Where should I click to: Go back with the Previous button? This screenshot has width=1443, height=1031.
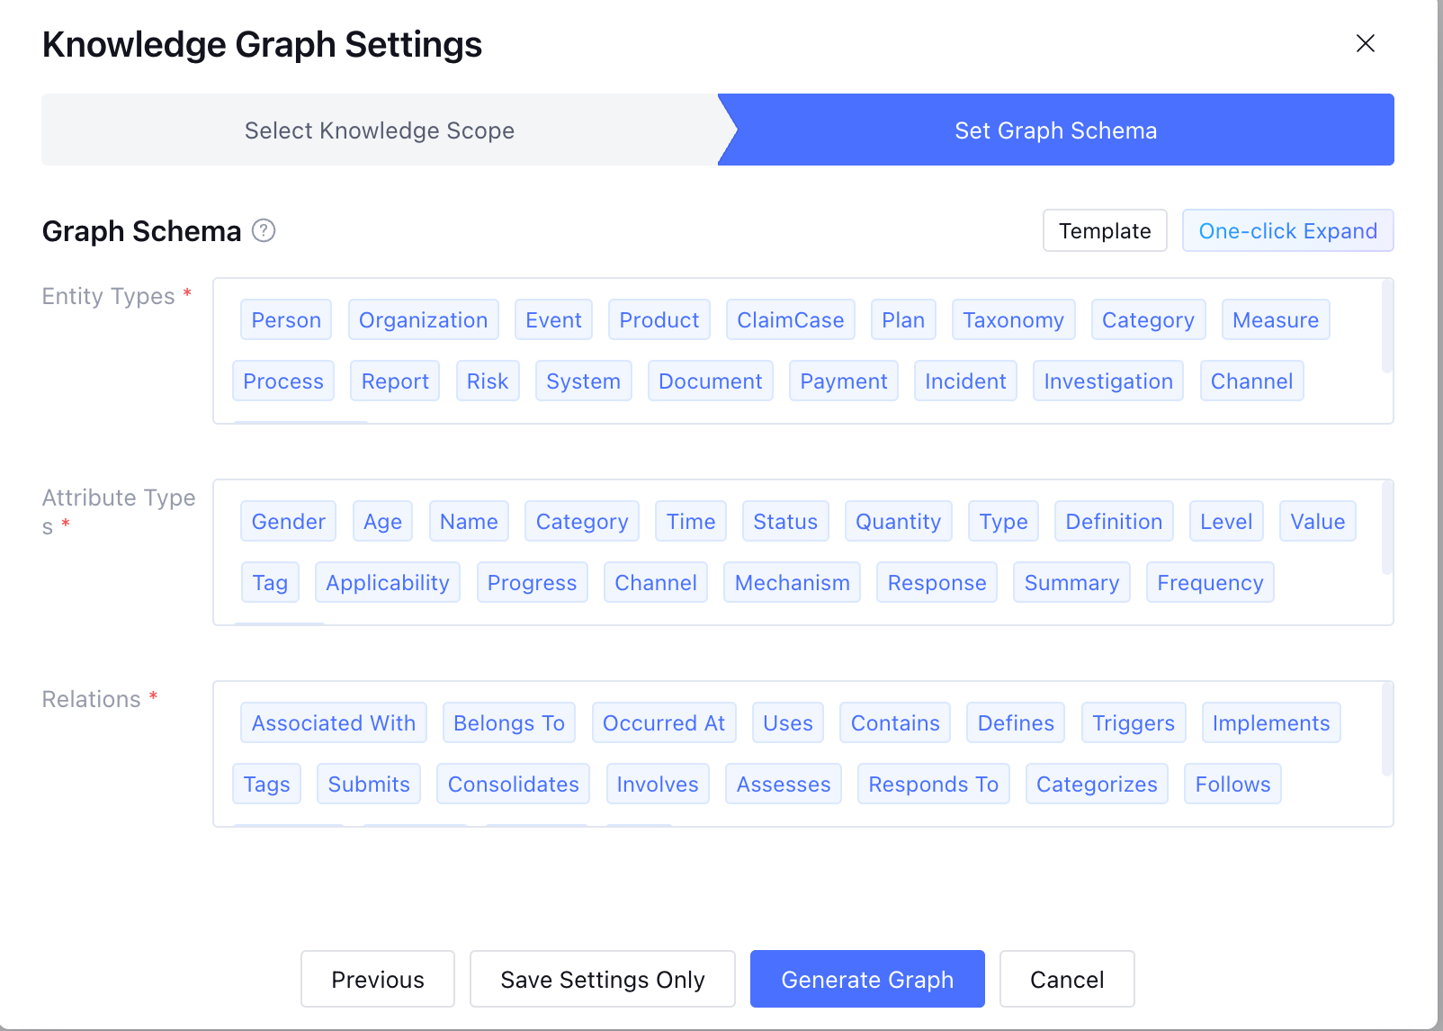(x=378, y=979)
